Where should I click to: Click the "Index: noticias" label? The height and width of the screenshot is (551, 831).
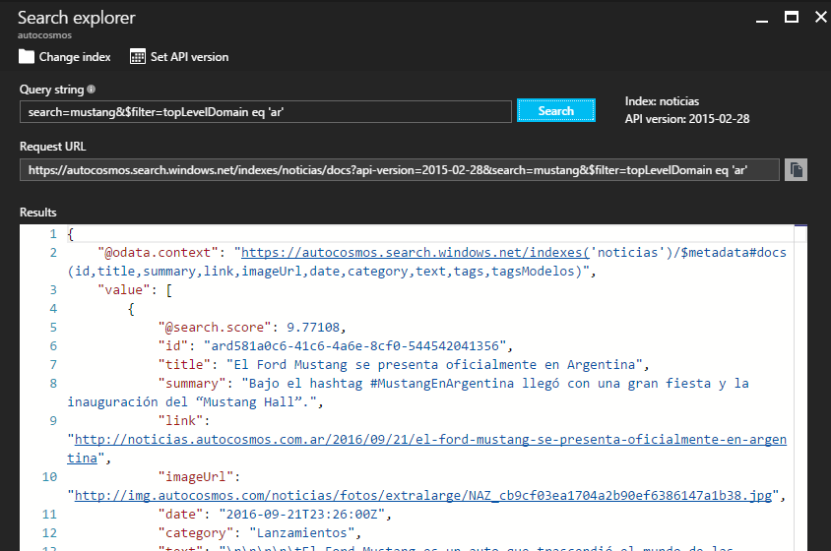tap(662, 101)
